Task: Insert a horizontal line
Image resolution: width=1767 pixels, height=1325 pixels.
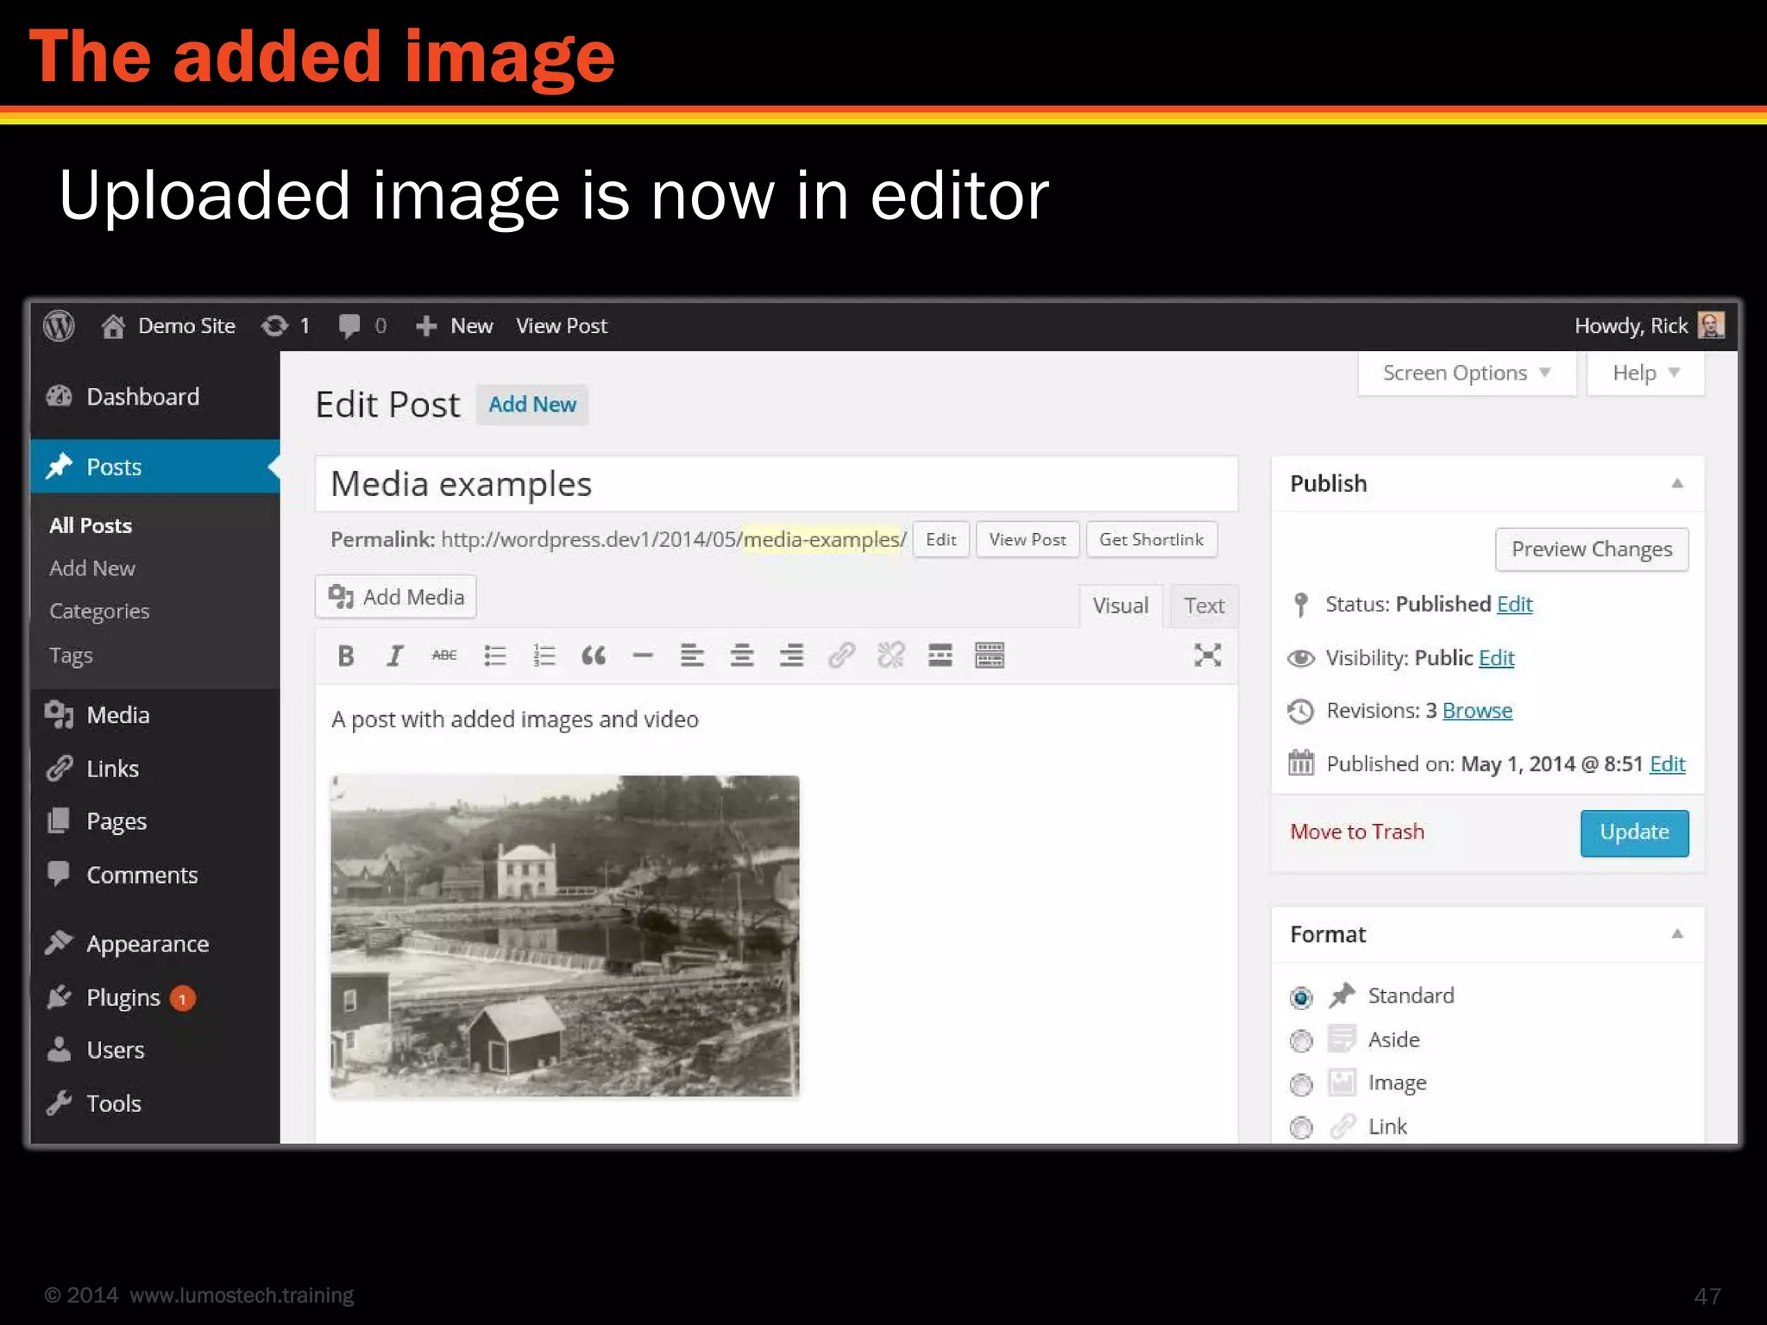Action: coord(643,656)
